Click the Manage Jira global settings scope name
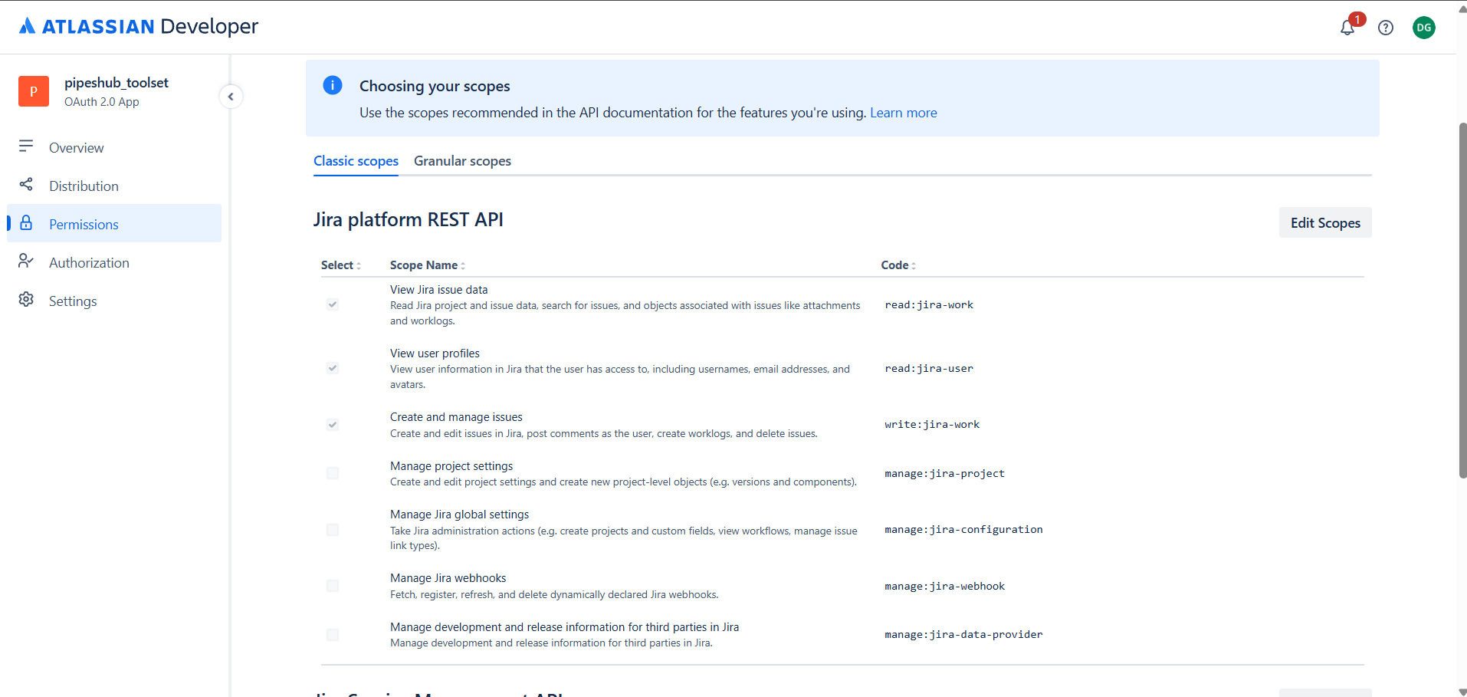This screenshot has height=697, width=1467. 459,515
